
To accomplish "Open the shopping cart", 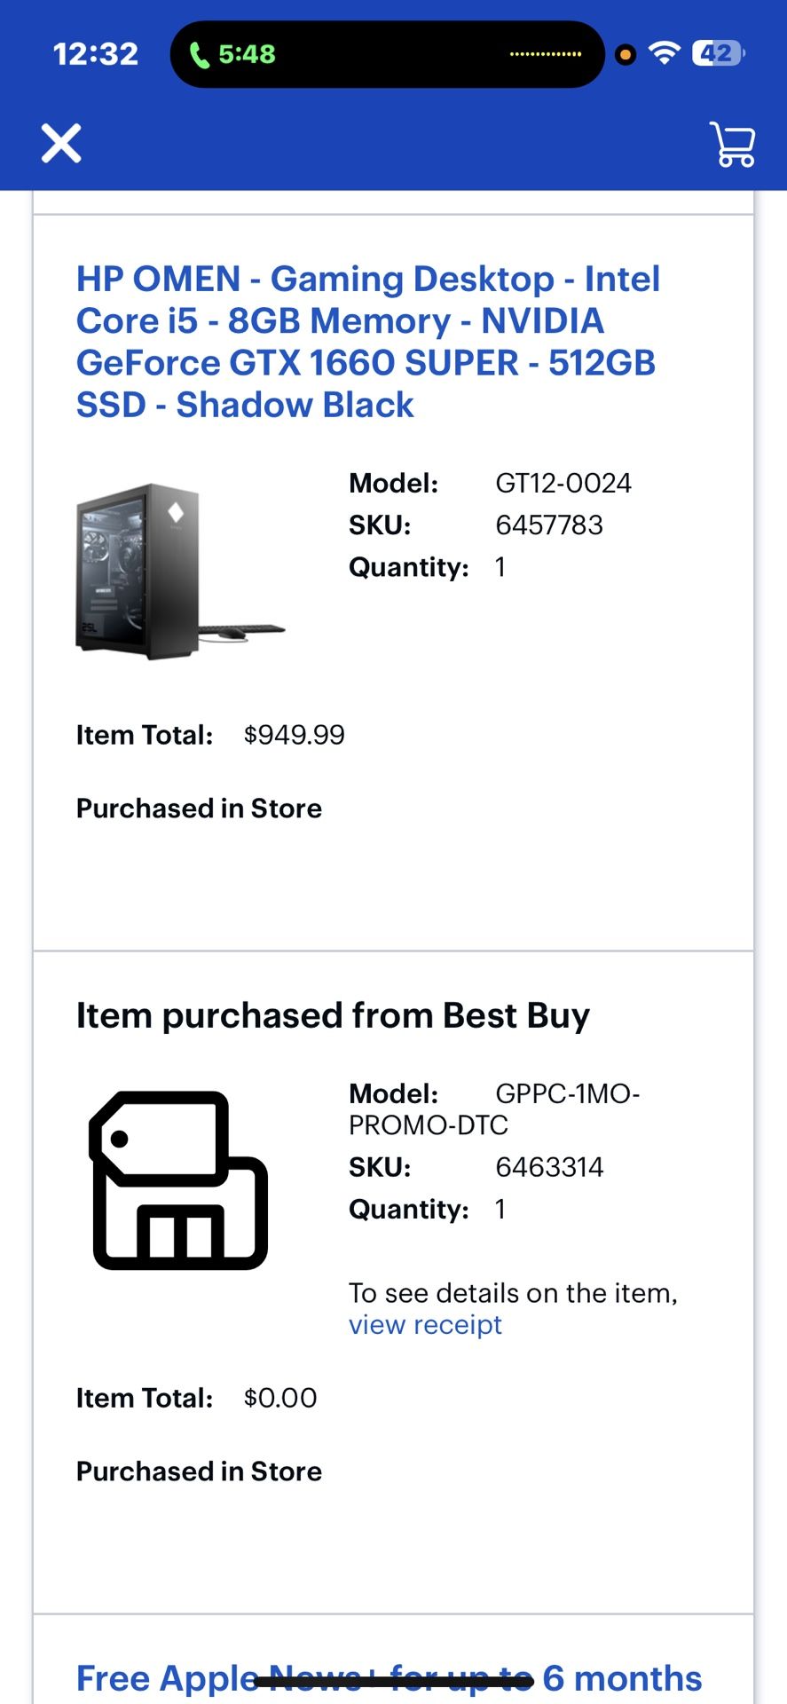I will (732, 144).
